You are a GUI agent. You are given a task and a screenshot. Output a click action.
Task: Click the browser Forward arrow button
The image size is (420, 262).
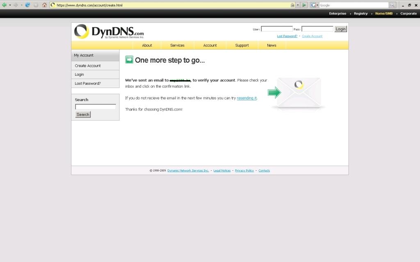16,5
